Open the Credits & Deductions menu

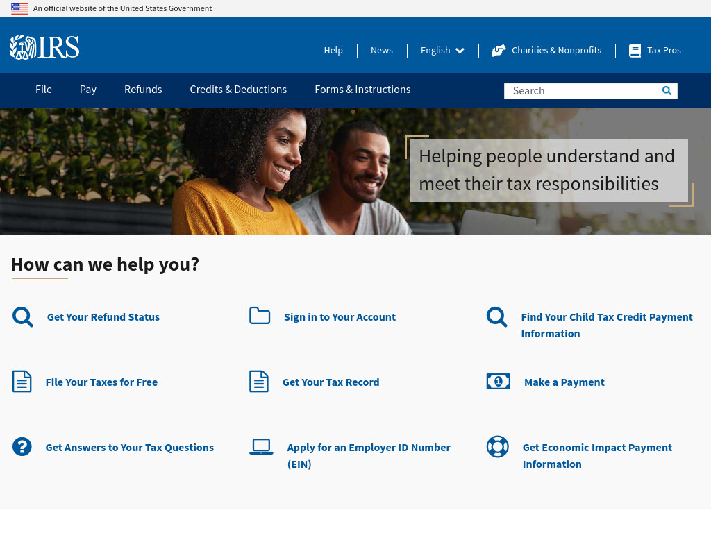(x=239, y=90)
